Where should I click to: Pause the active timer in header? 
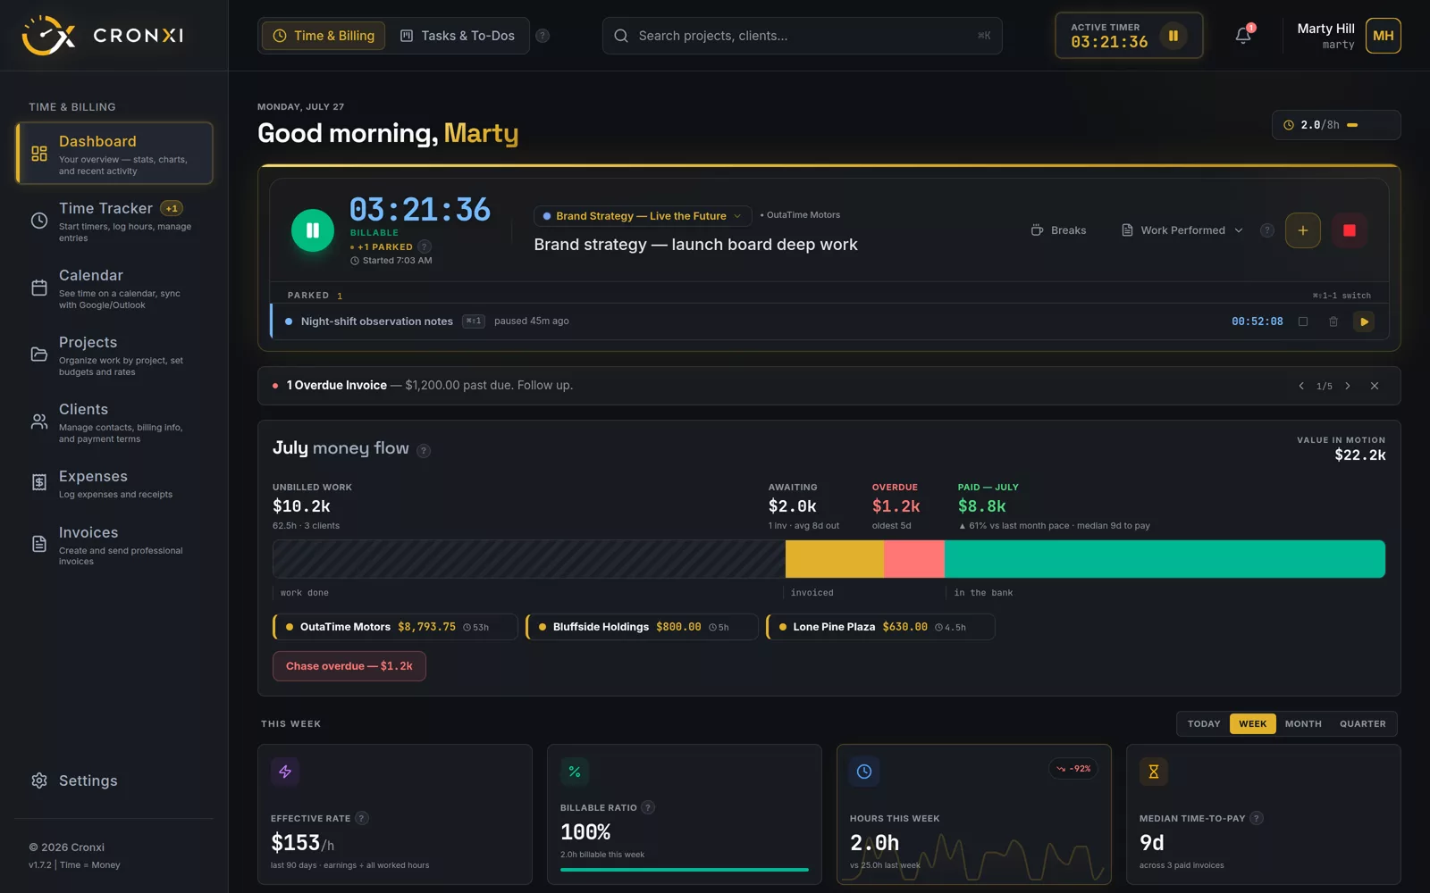tap(1173, 36)
